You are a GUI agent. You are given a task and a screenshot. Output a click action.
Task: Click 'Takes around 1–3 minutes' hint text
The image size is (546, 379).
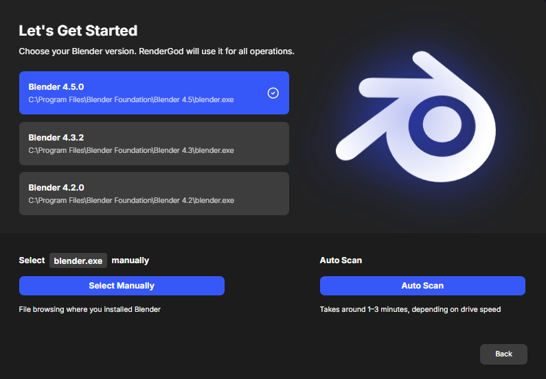(x=410, y=309)
